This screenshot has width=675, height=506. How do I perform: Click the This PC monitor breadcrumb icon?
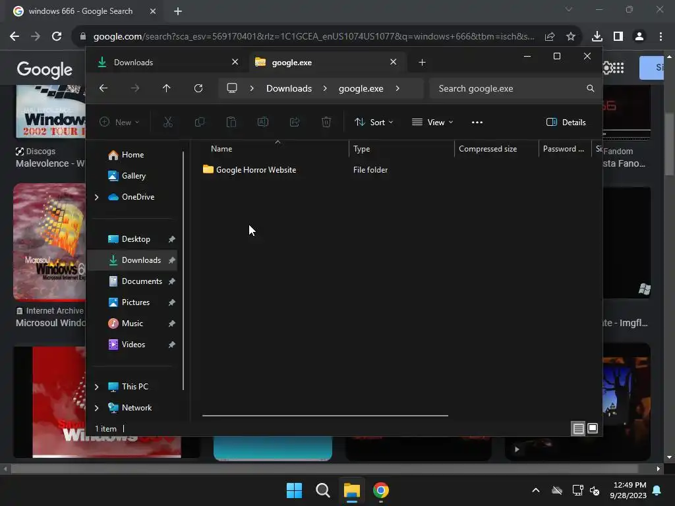click(x=232, y=88)
